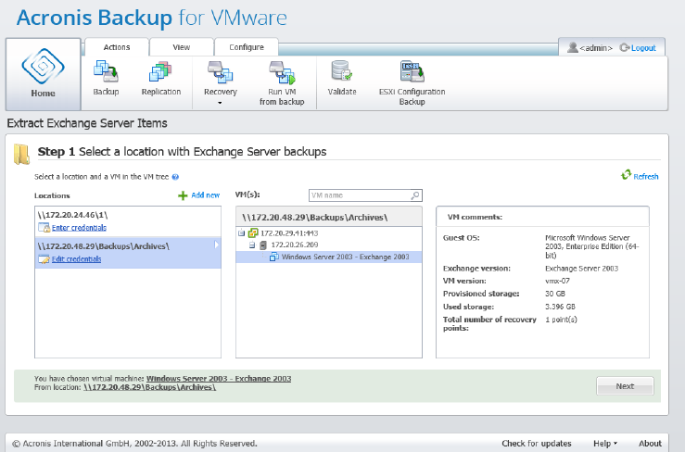
Task: Click the 30 GB provisioned storage value
Action: (x=555, y=294)
